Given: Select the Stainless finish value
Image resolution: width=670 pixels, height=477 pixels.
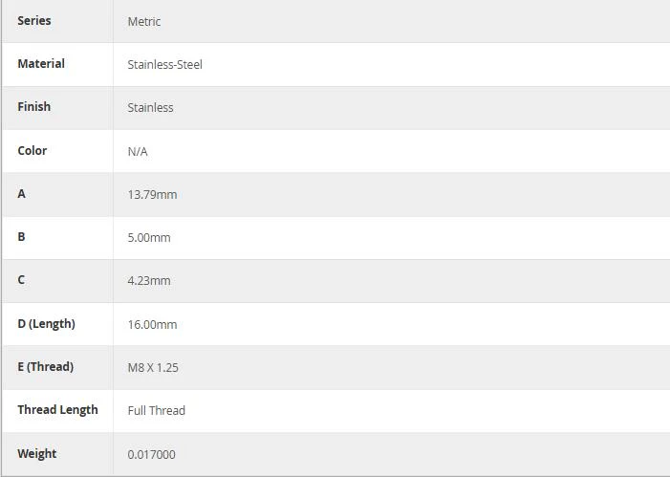Looking at the screenshot, I should pyautogui.click(x=150, y=107).
